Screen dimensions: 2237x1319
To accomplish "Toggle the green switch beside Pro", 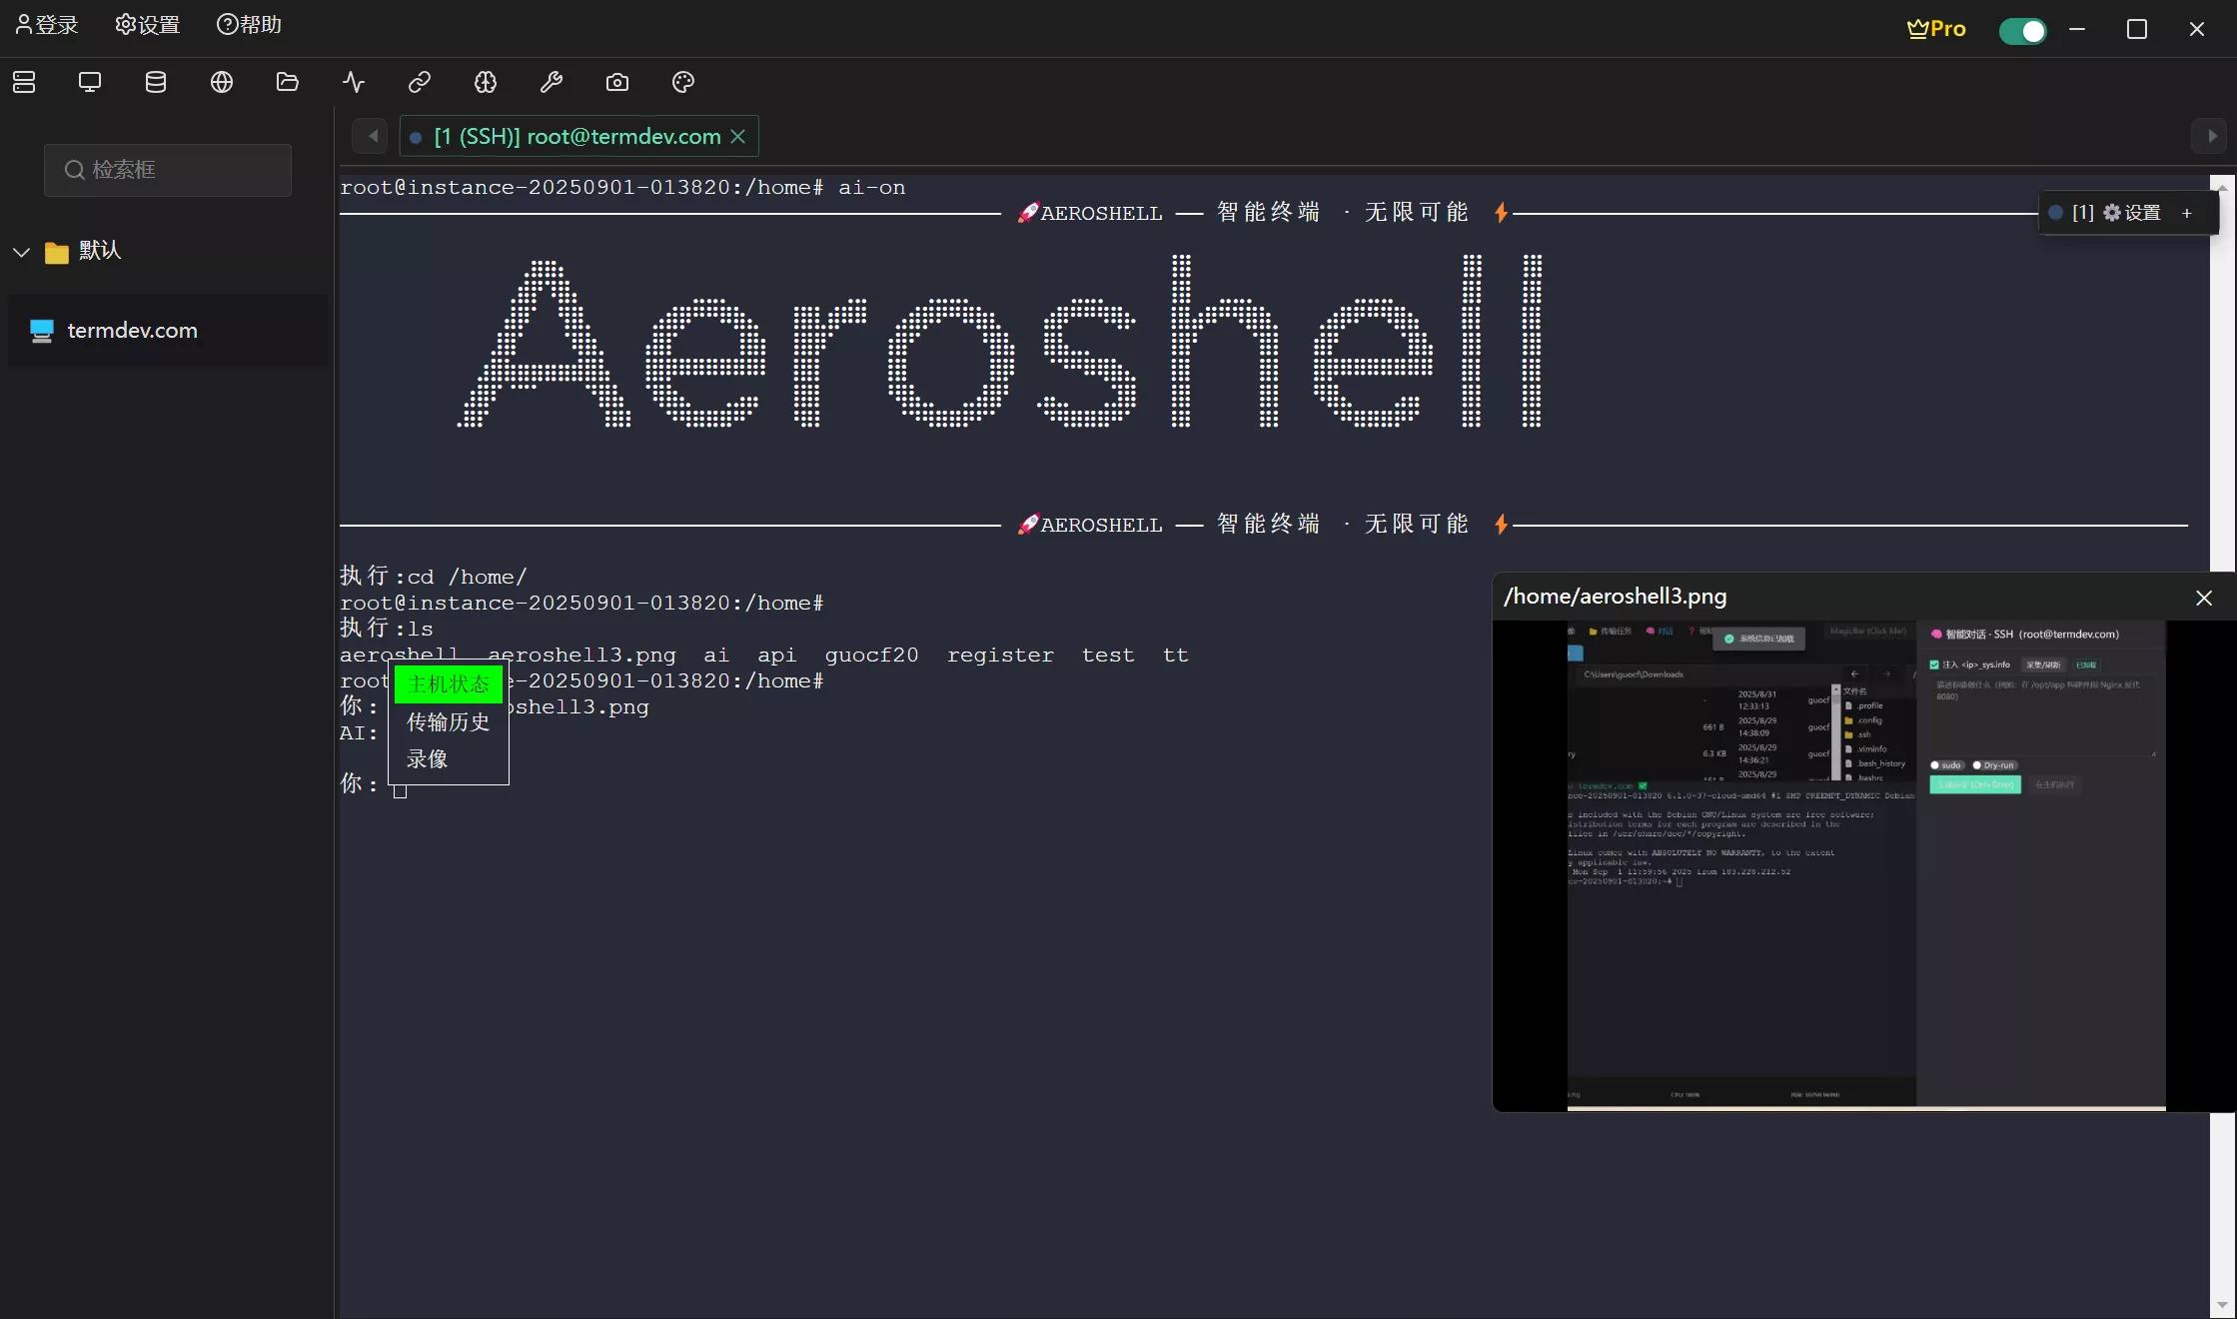I will [x=2022, y=30].
